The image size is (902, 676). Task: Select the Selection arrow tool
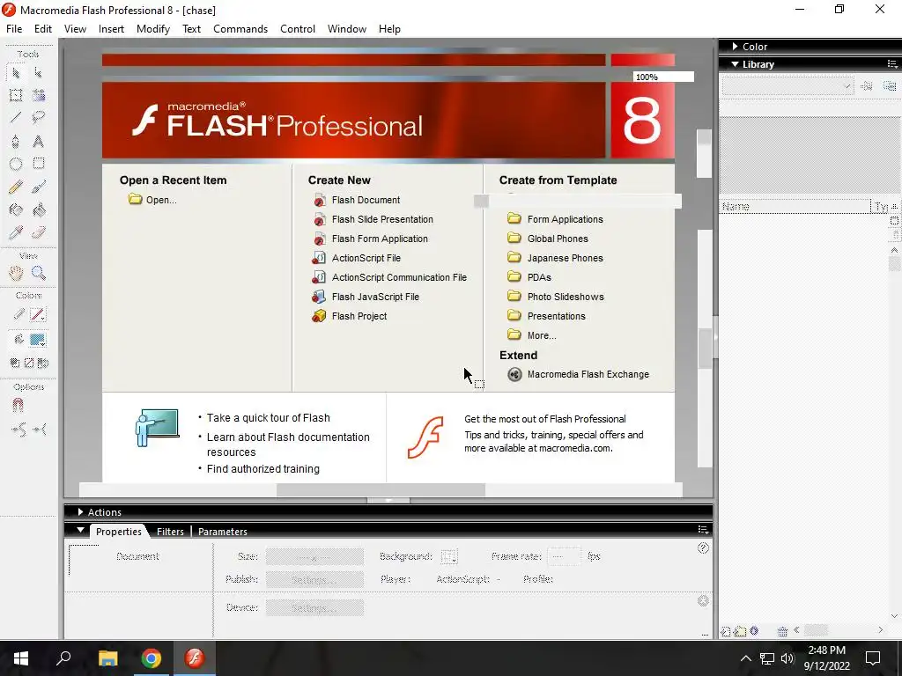(16, 73)
